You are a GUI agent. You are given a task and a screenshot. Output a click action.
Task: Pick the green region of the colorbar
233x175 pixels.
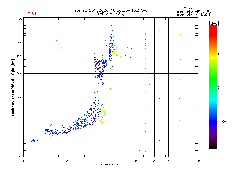[213, 85]
